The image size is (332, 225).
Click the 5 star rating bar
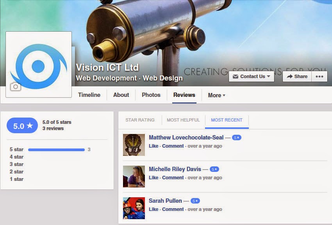tap(56, 150)
